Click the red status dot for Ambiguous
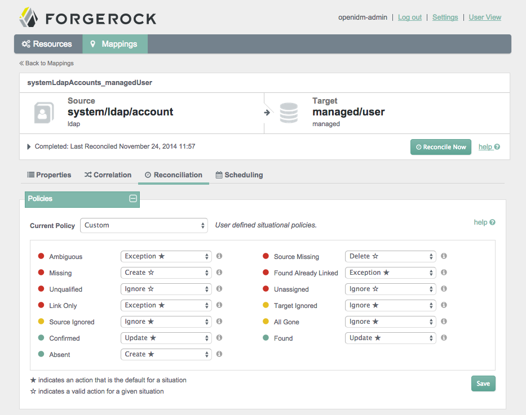 click(41, 256)
